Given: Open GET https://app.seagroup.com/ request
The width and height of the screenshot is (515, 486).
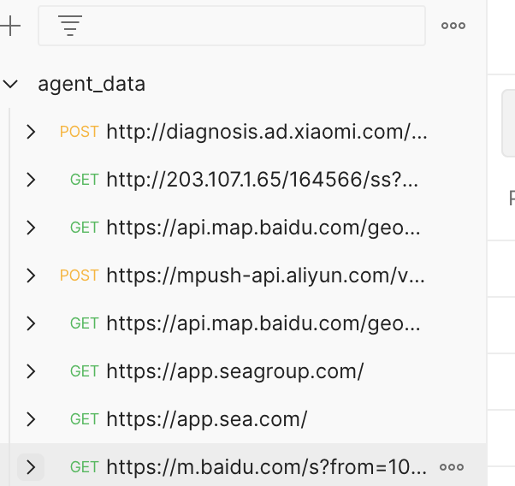Looking at the screenshot, I should (x=235, y=371).
